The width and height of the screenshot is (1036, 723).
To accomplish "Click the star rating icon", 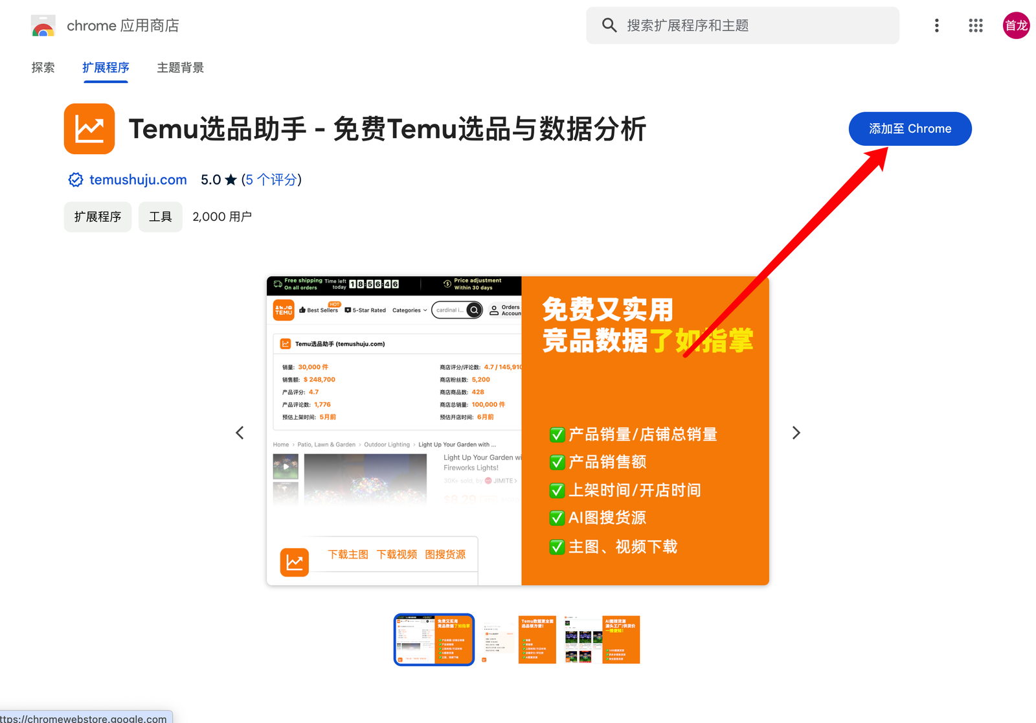I will click(x=231, y=179).
